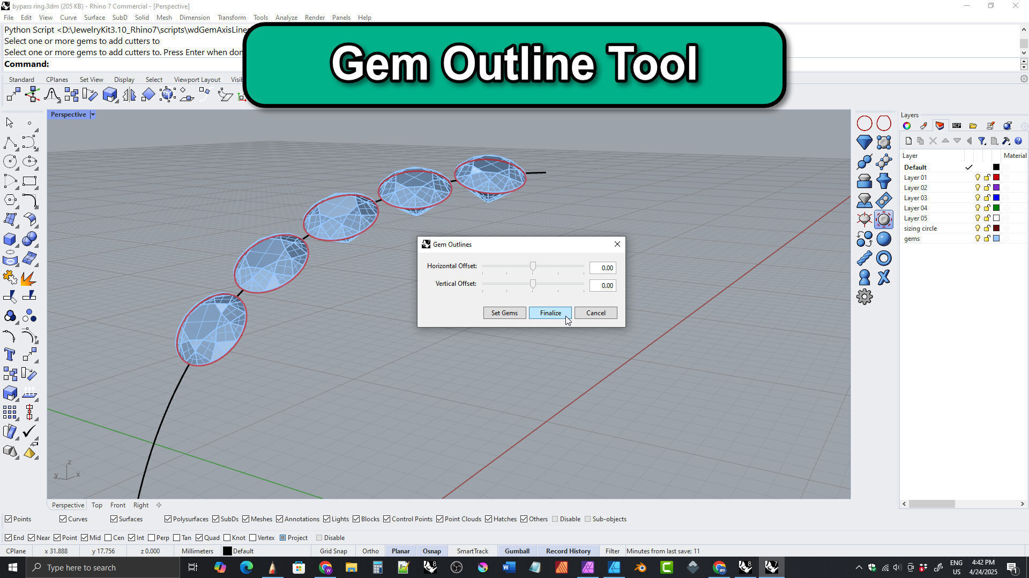Click the blue gem diamond tool icon

pyautogui.click(x=864, y=142)
